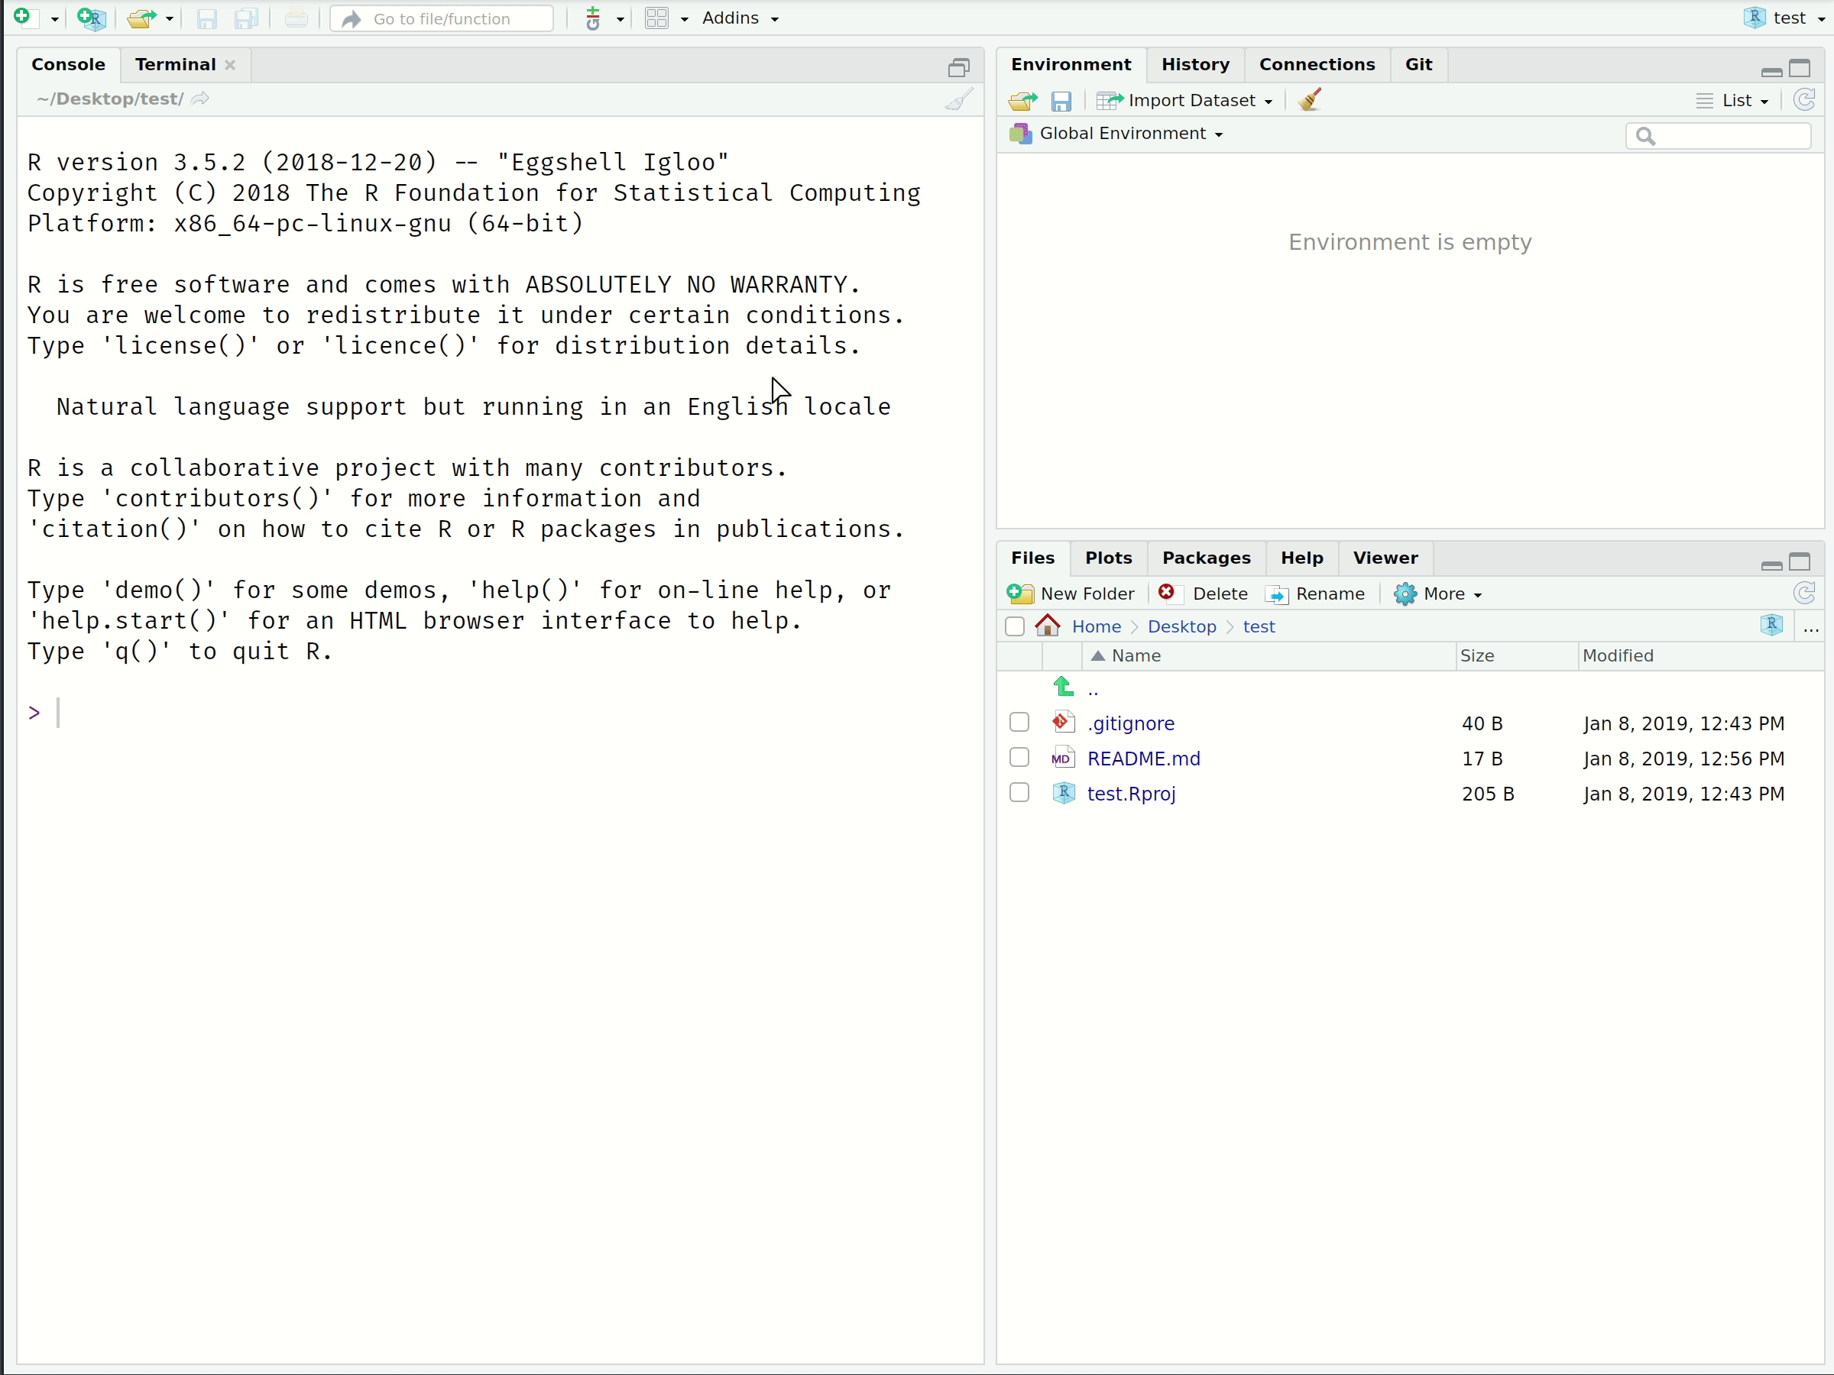
Task: Click the Create a project icon
Action: 90,18
